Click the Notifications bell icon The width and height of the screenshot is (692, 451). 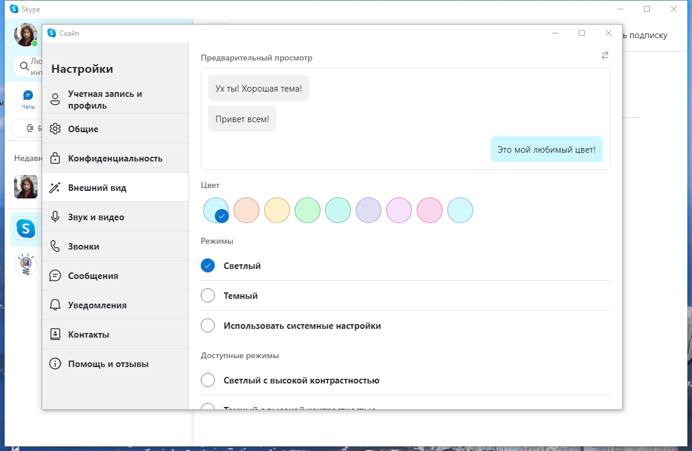55,305
